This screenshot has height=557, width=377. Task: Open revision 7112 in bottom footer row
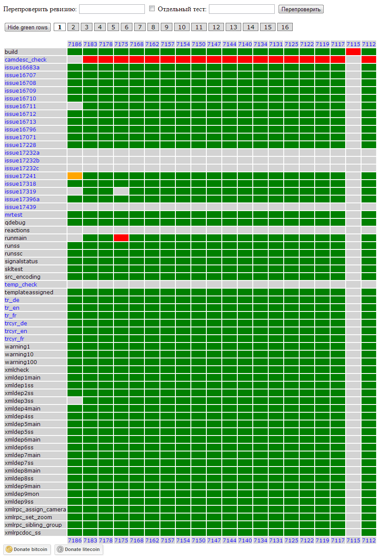pos(369,540)
